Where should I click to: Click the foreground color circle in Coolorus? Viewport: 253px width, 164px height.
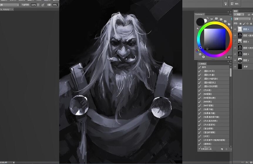tap(200, 22)
